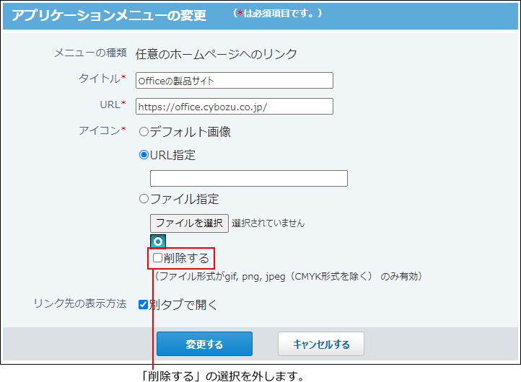Click the 選択されていません text

pyautogui.click(x=268, y=223)
